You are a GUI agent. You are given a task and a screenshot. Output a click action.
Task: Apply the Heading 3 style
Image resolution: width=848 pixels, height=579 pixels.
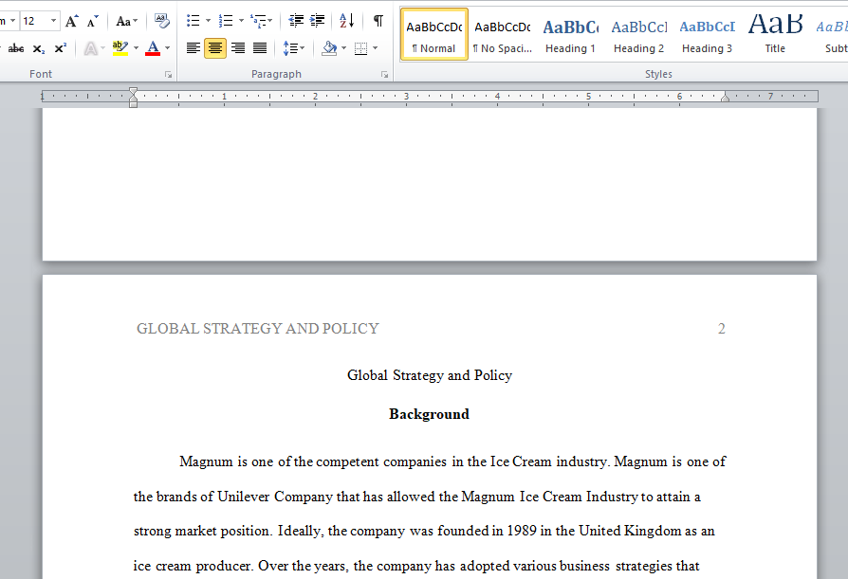707,34
